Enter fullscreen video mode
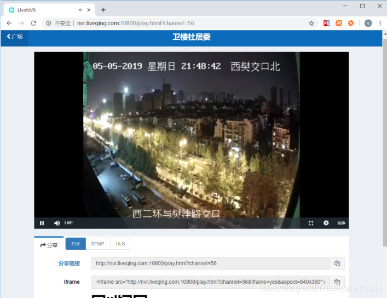The height and width of the screenshot is (298, 387). pyautogui.click(x=311, y=223)
